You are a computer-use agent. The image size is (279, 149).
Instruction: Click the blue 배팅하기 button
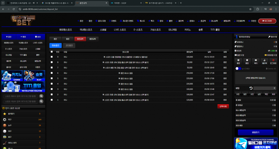click(256, 133)
